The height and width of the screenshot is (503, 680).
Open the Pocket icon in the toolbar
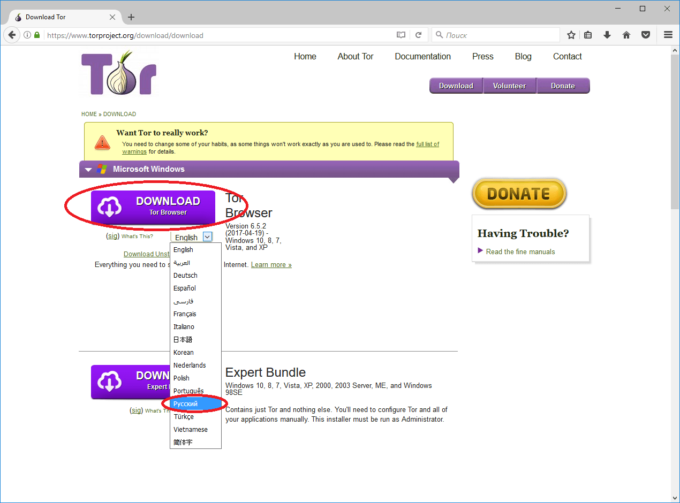(x=646, y=35)
